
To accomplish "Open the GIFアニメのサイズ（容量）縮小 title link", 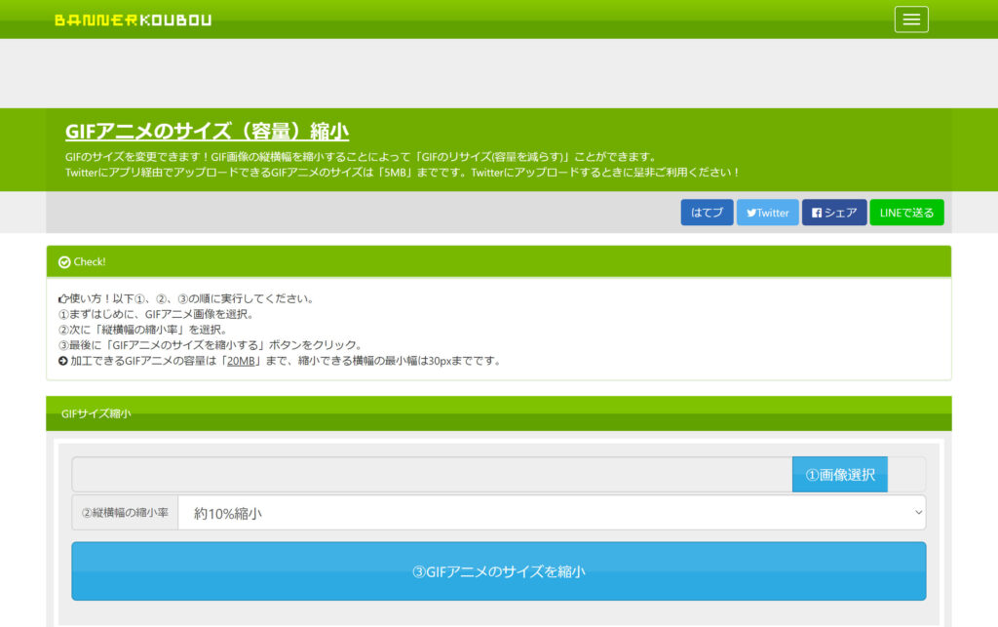I will [207, 132].
